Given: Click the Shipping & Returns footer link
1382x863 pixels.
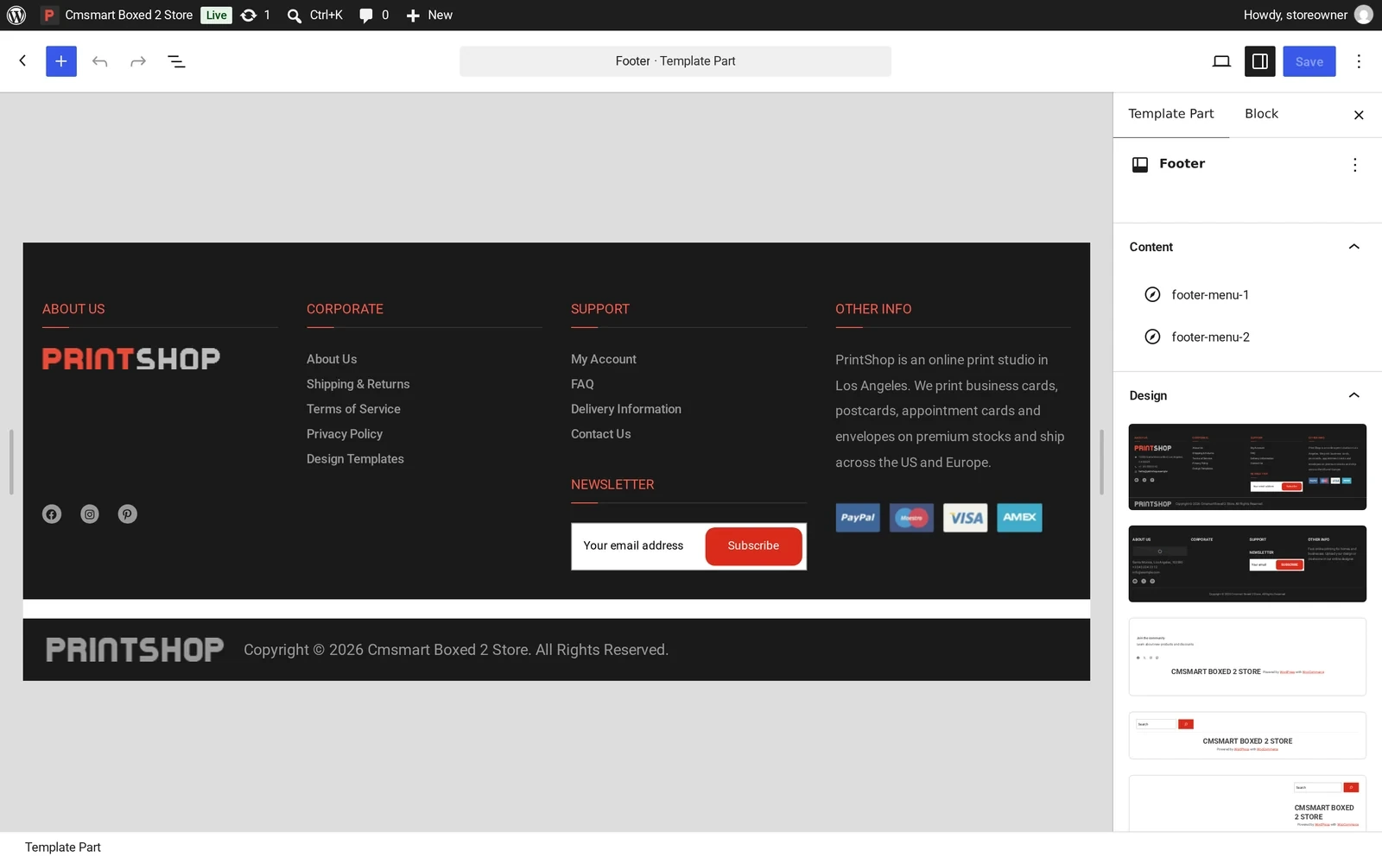Looking at the screenshot, I should (x=358, y=384).
